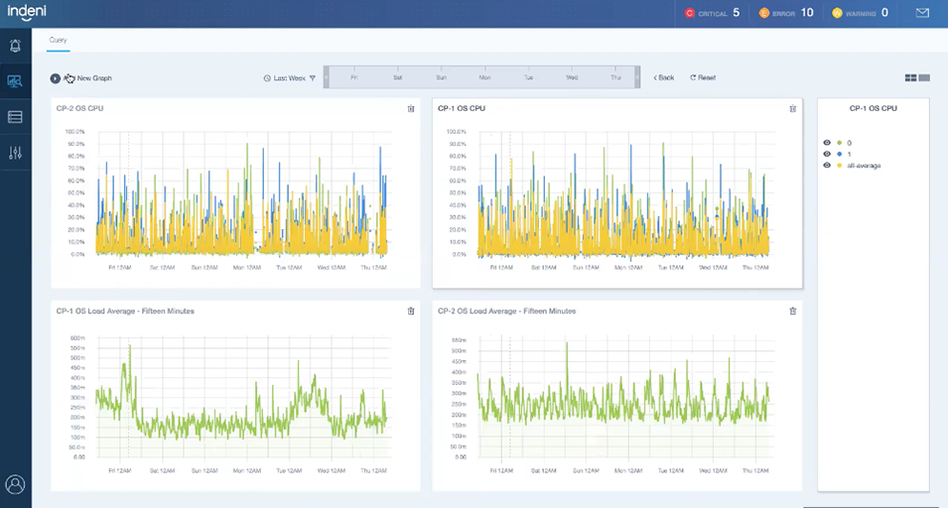Reset the time range
948x508 pixels.
(702, 77)
